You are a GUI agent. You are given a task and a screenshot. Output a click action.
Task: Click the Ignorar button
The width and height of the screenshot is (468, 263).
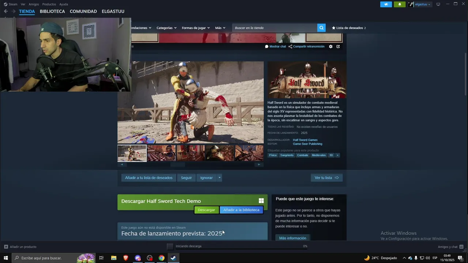coord(206,178)
